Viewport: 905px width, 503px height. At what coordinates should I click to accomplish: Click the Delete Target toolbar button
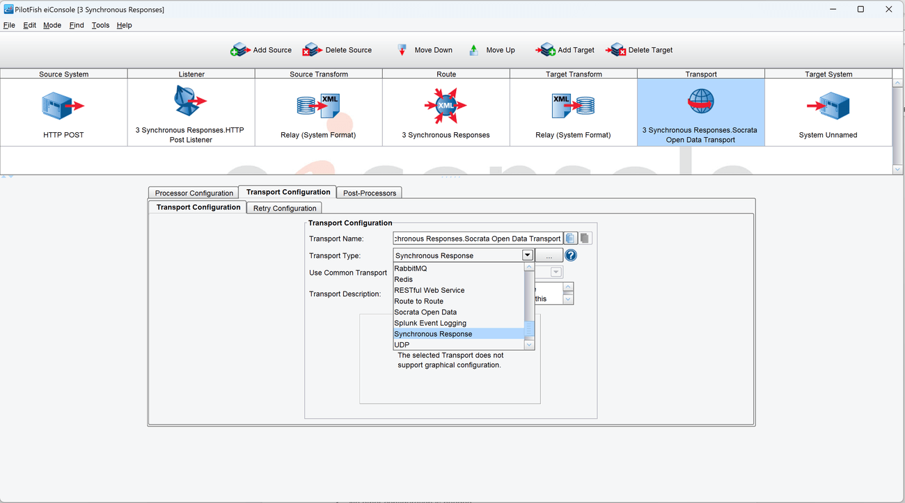[x=639, y=50]
